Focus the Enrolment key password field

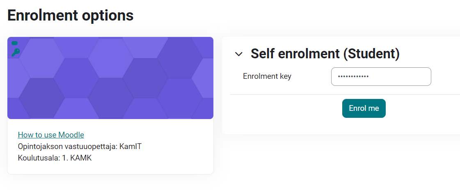point(381,77)
